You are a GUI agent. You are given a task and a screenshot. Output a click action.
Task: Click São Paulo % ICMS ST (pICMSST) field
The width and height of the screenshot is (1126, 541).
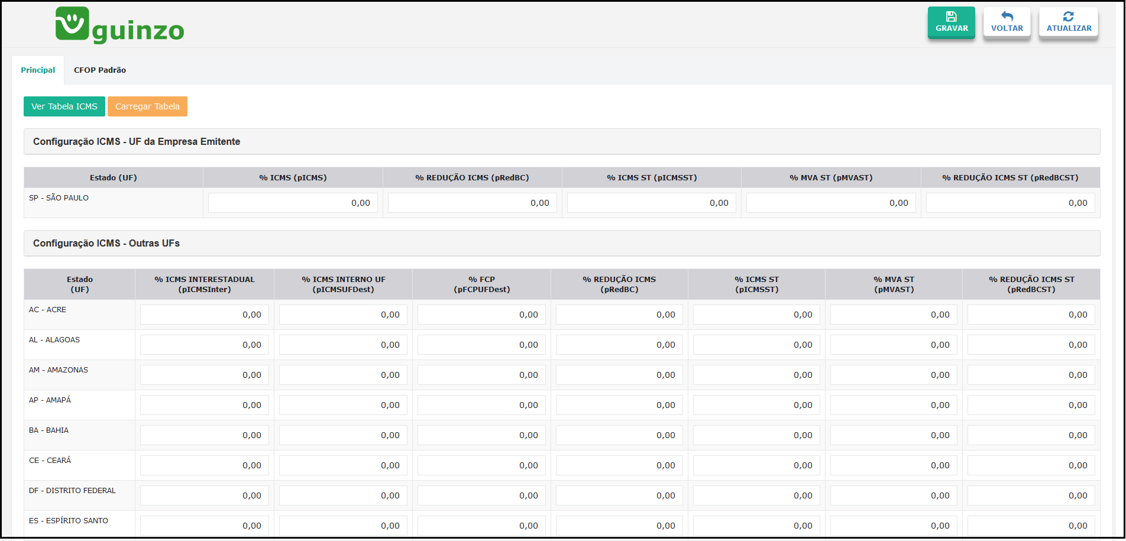coord(651,203)
